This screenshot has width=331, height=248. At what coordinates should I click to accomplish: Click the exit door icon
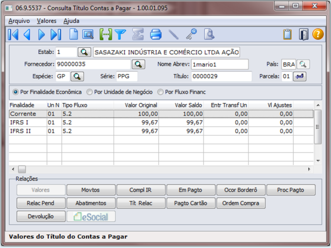pyautogui.click(x=303, y=34)
